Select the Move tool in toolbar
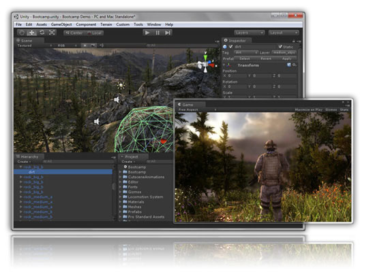The width and height of the screenshot is (375, 272). [x=31, y=33]
